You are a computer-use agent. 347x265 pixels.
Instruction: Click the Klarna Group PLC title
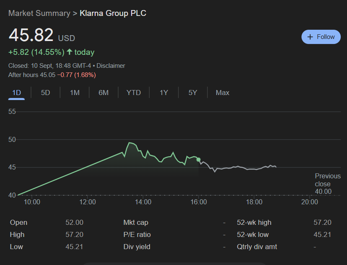(113, 13)
